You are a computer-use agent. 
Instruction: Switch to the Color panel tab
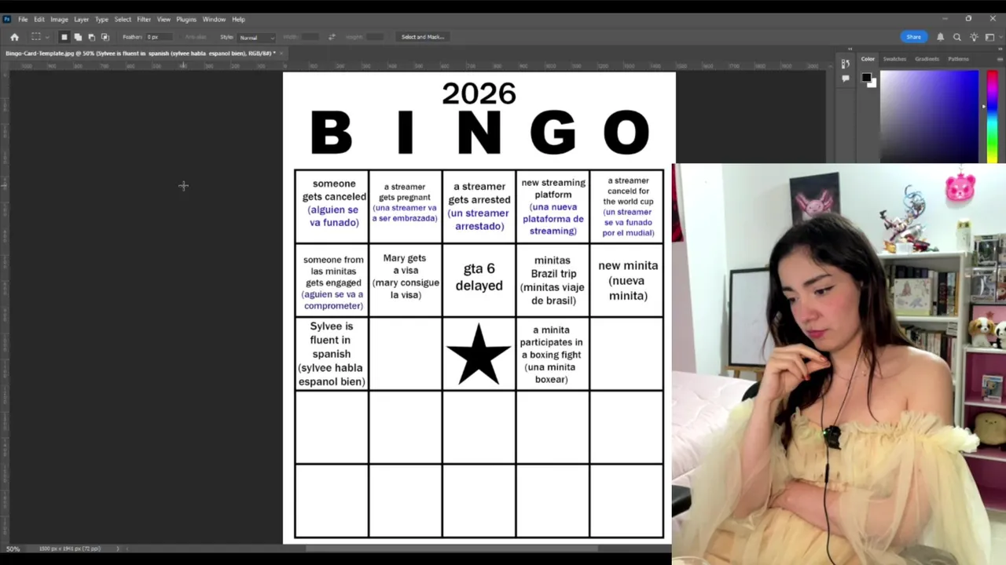[868, 59]
